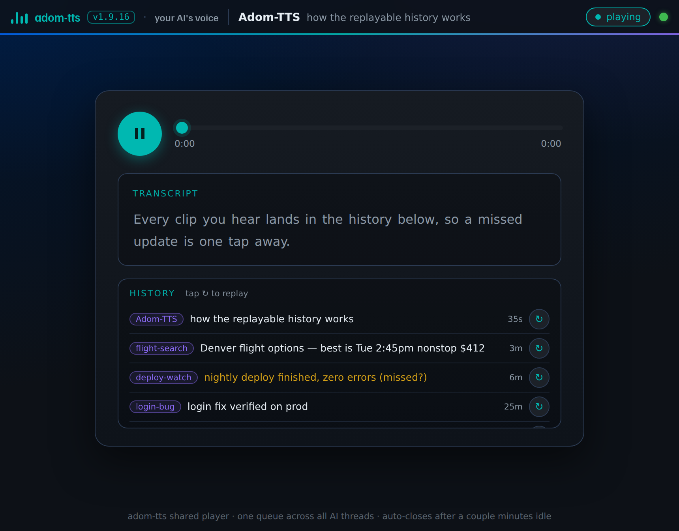Click the bold Adom-TTS header title
The height and width of the screenshot is (531, 679).
coord(269,17)
